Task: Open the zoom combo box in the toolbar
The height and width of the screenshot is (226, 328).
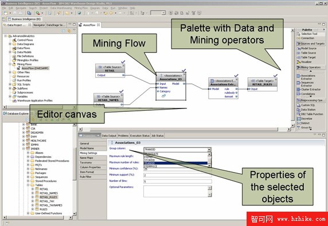Action: [163, 13]
